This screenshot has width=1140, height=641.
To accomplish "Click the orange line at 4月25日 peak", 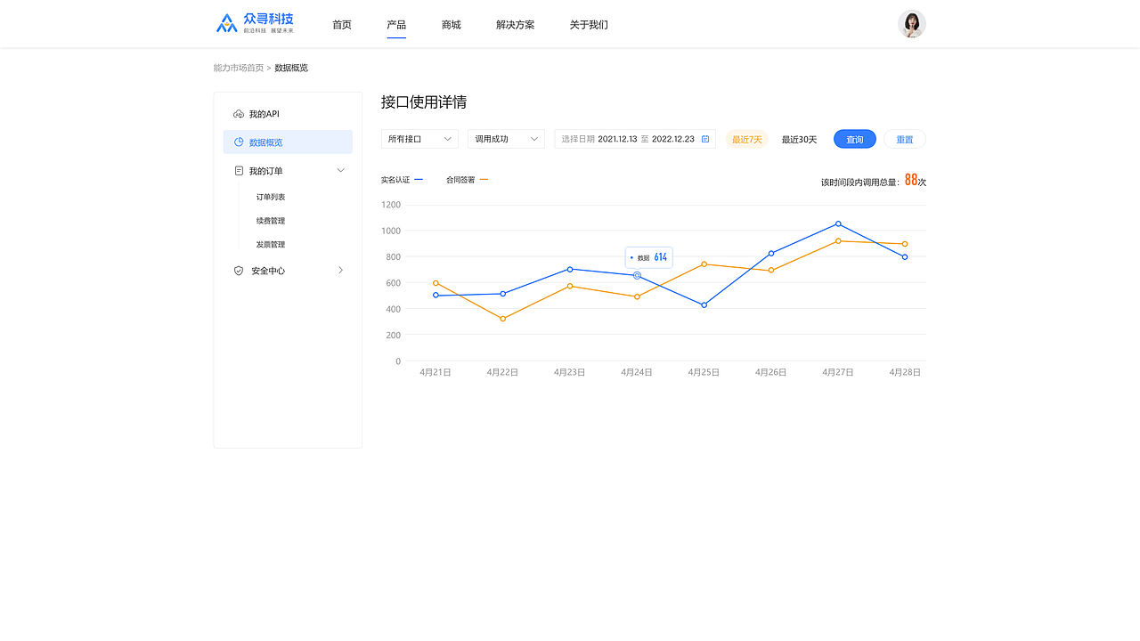I will (704, 264).
